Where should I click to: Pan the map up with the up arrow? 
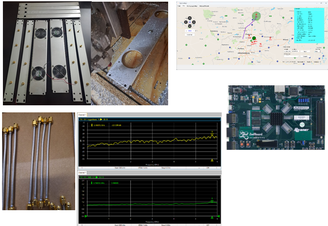(189, 17)
